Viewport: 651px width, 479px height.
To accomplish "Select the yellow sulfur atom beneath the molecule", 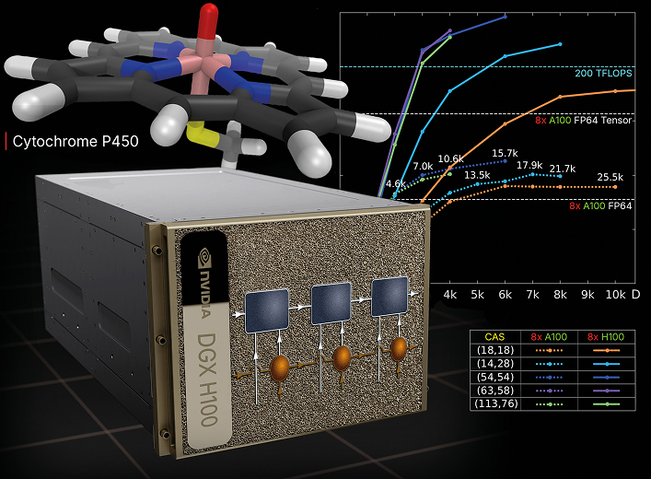I will pyautogui.click(x=201, y=133).
